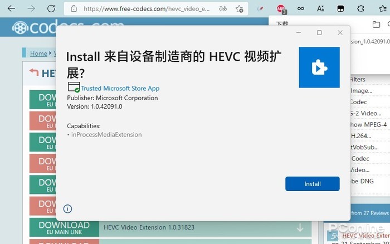Click the HEVC Video Extension 1.0.31823 row

pos(205,227)
